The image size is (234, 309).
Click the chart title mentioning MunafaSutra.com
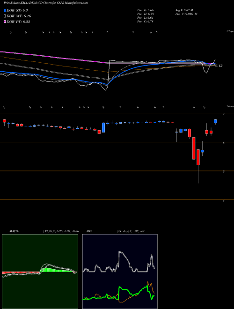click(x=46, y=3)
